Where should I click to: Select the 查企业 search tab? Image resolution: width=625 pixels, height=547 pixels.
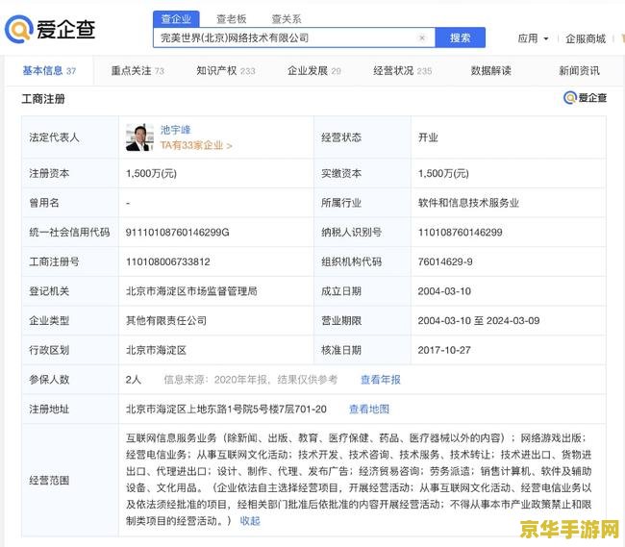[176, 19]
